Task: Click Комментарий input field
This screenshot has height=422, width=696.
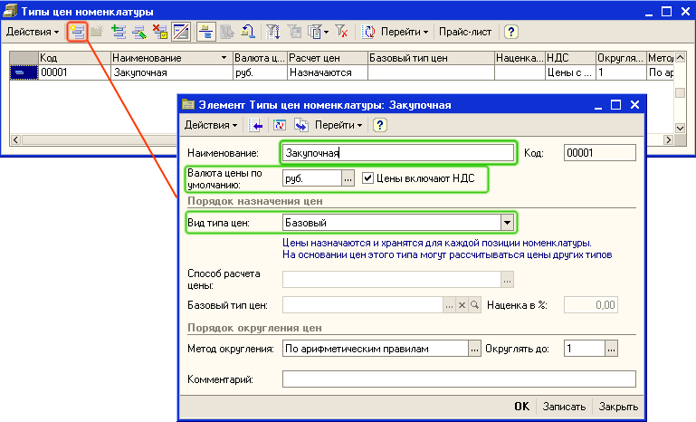Action: coord(459,379)
